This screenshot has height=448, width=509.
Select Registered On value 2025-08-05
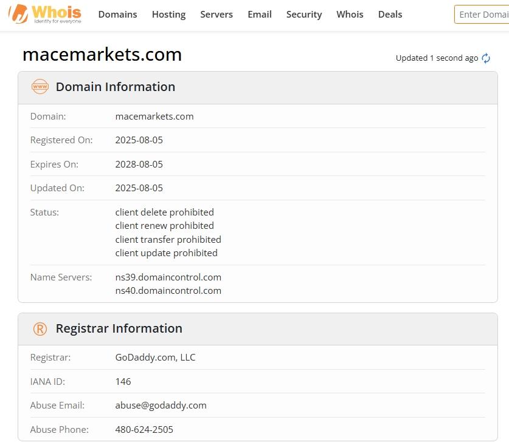[139, 140]
